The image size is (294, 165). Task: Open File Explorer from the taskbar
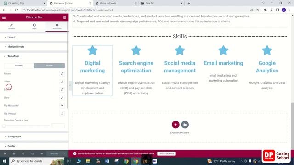(88, 161)
